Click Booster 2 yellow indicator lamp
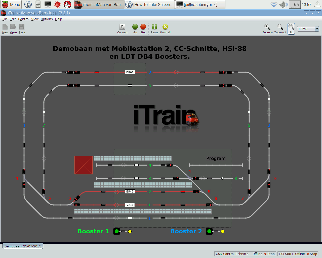This screenshot has height=258, width=322. (x=223, y=231)
